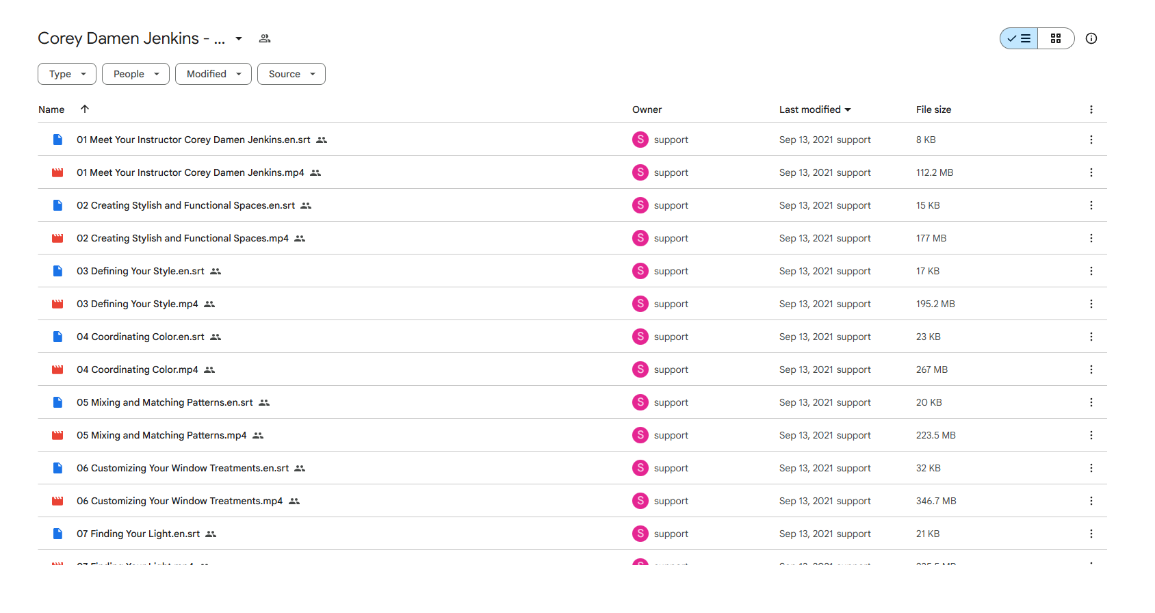Click the folder title Corey Damen Jenkins
1155x613 pixels.
(x=131, y=38)
